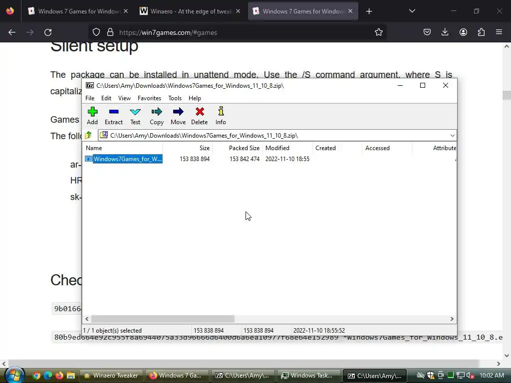Screen dimensions: 511x383
Task: Open File Explorer from the taskbar
Action: pyautogui.click(x=71, y=376)
